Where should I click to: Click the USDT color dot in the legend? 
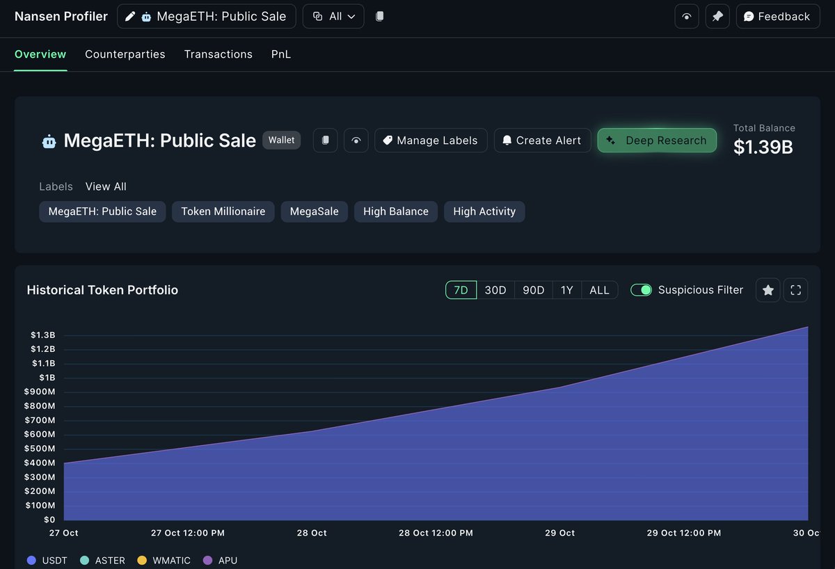click(31, 560)
